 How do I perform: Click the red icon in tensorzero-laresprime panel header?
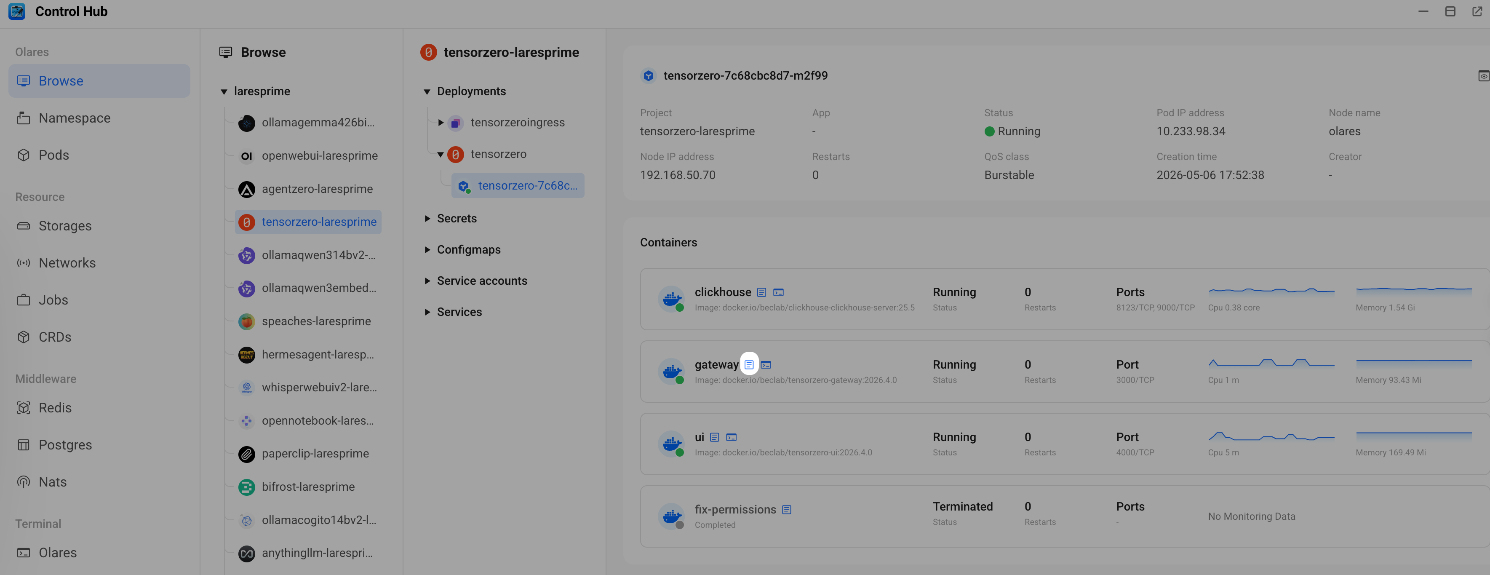(429, 53)
